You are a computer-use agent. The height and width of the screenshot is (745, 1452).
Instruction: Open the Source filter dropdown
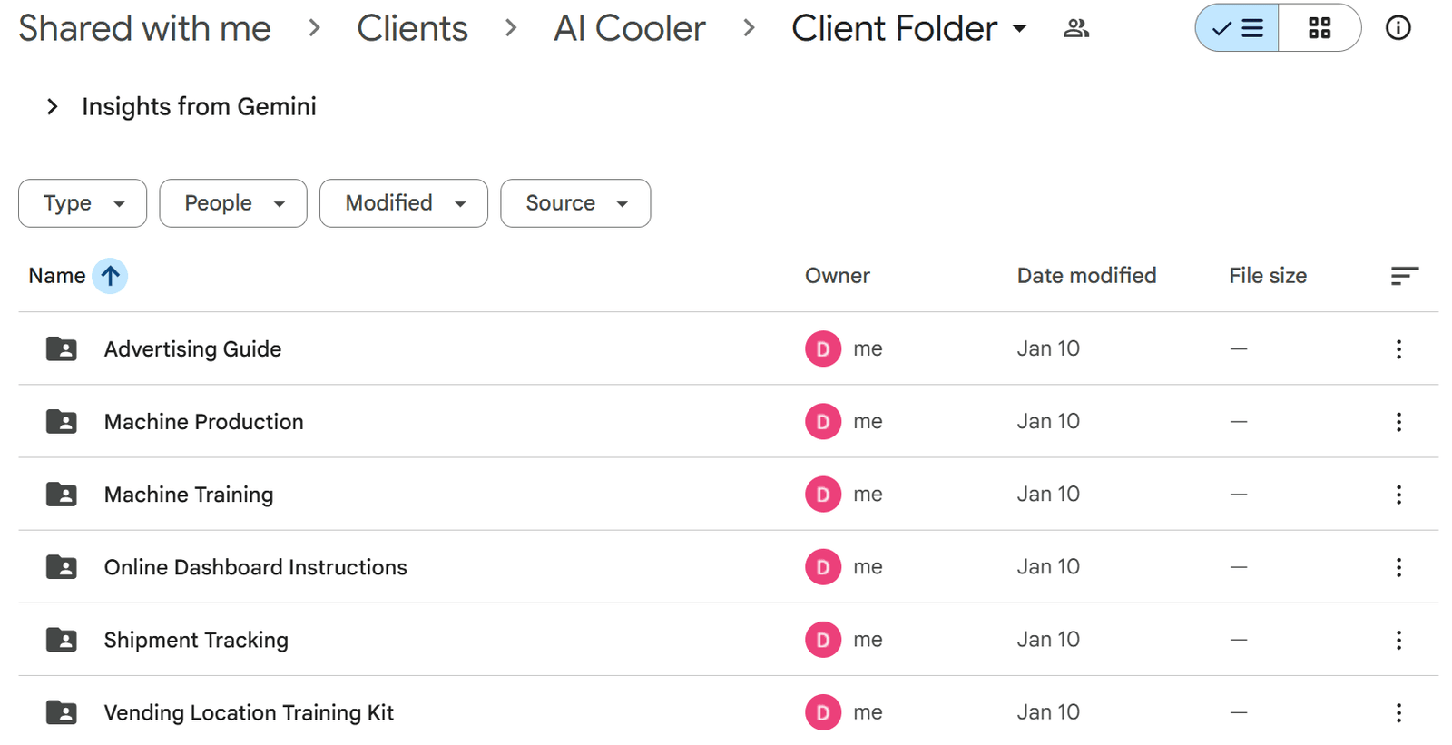tap(575, 203)
